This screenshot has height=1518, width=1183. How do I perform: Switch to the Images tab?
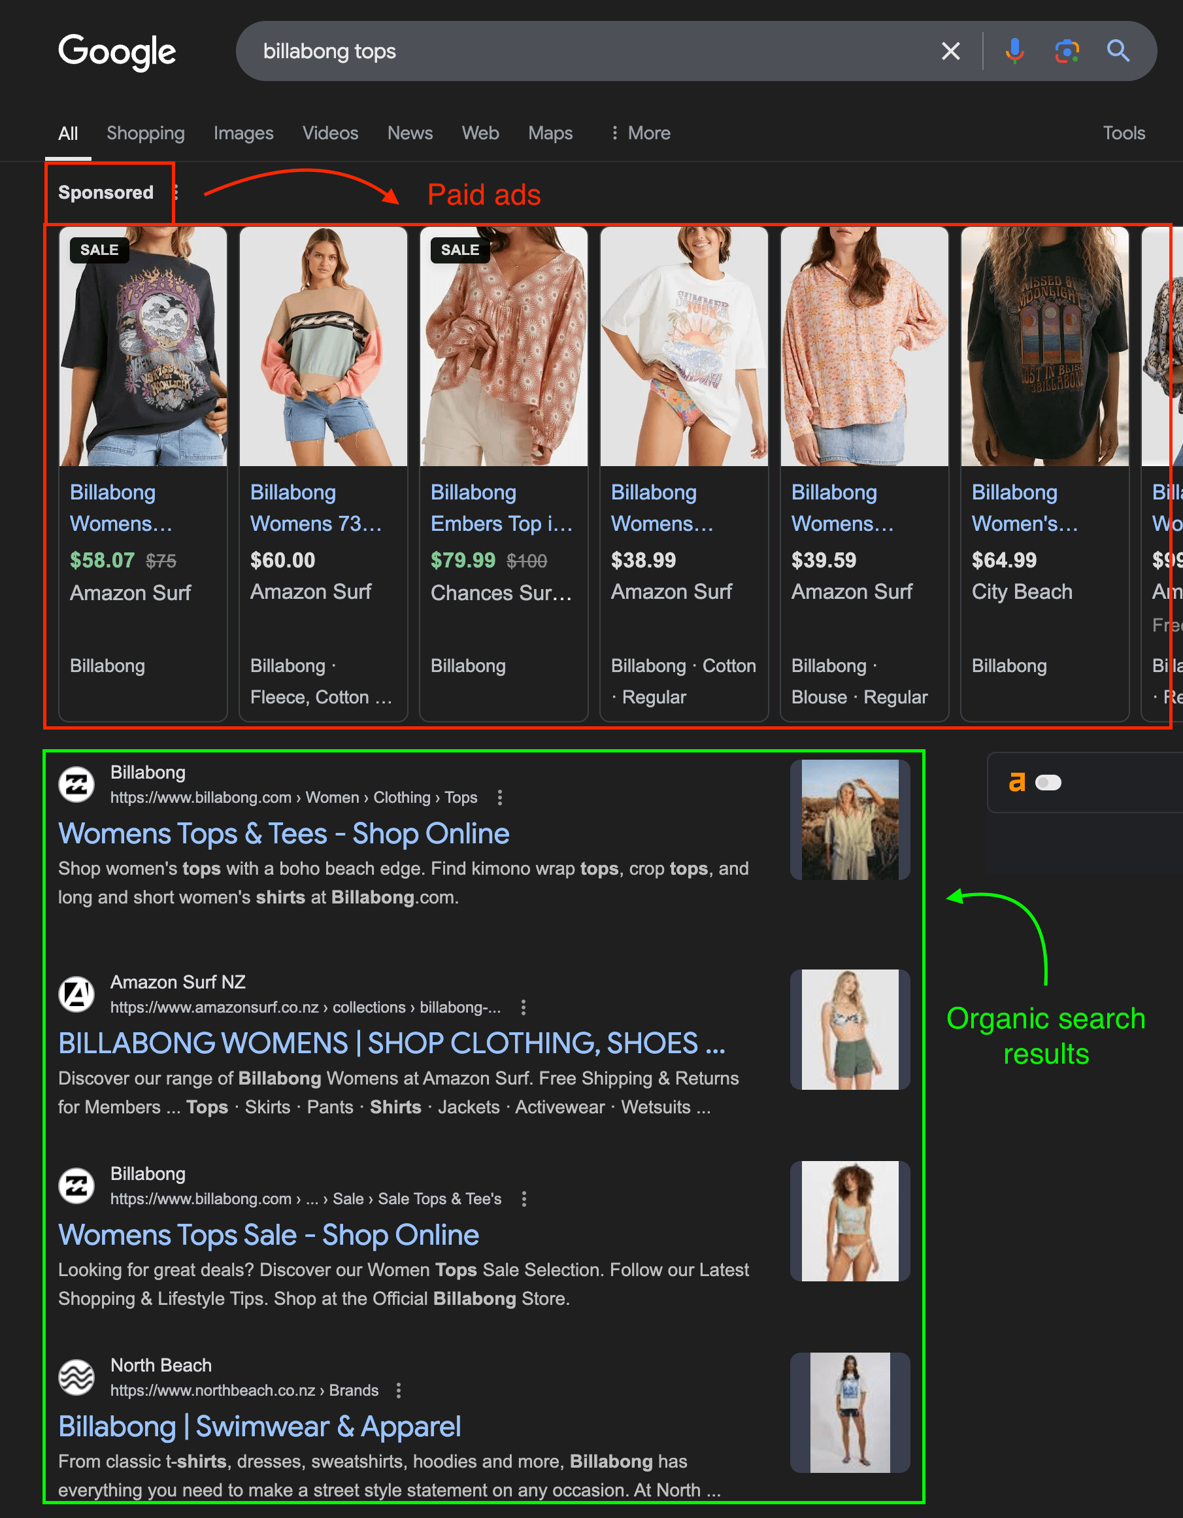[x=243, y=133]
